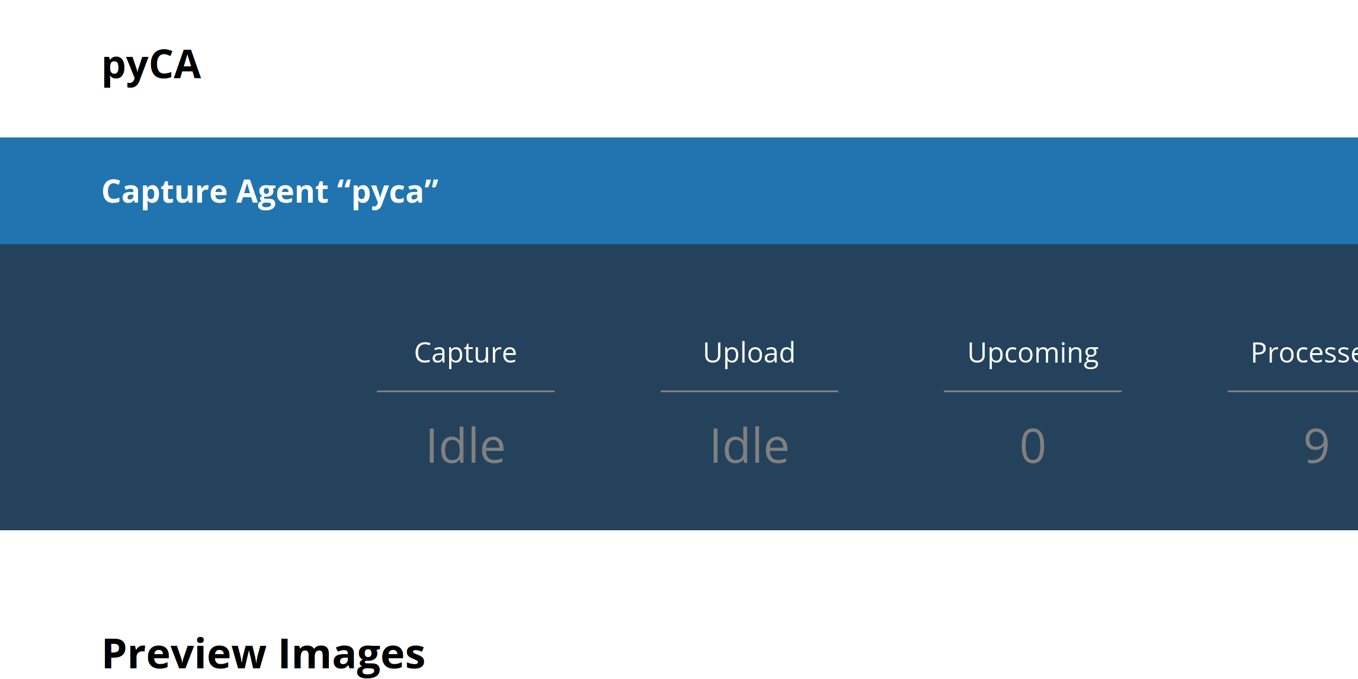Click empty dark panel area left of Capture
The height and width of the screenshot is (679, 1358).
click(178, 385)
